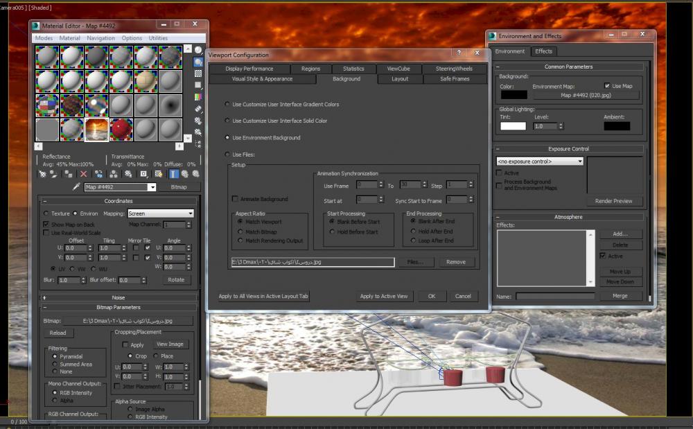Toggle checkered Background icon for sample slot
The image size is (693, 429).
tap(198, 73)
